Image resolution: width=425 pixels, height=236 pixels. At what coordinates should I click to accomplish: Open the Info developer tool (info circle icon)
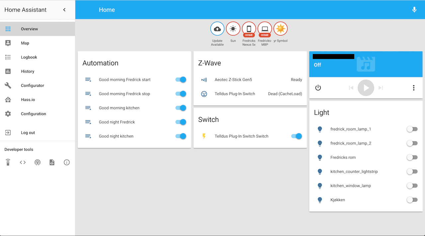pos(67,162)
